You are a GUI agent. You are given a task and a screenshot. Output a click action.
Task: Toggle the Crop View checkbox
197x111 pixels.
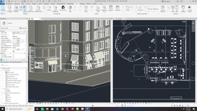[x=14, y=55]
